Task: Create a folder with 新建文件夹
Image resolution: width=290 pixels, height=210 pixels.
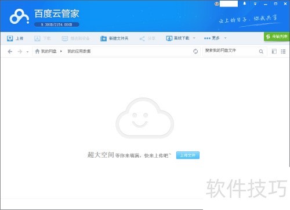Action: click(114, 38)
